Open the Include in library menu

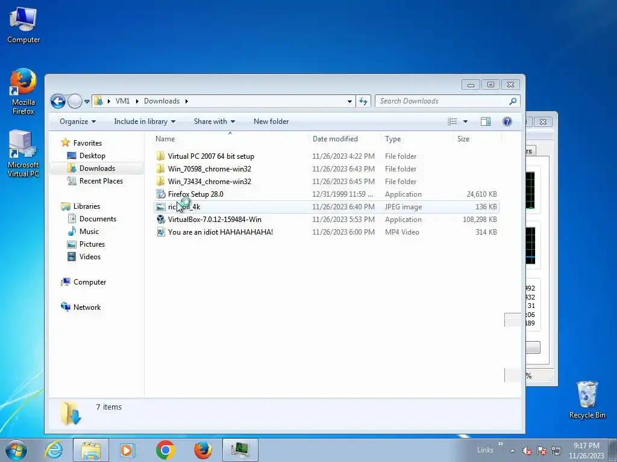click(145, 122)
